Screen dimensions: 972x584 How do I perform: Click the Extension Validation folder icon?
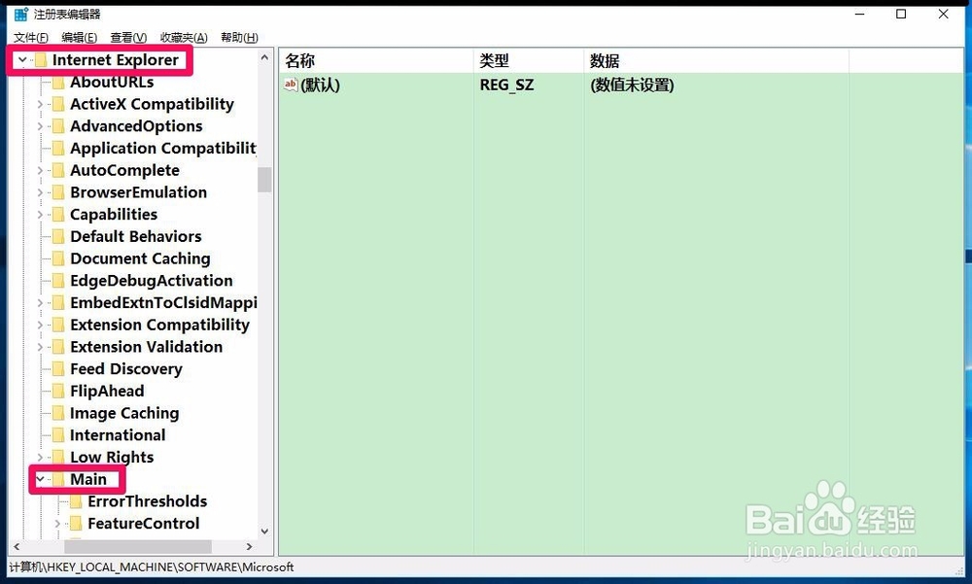(x=58, y=347)
